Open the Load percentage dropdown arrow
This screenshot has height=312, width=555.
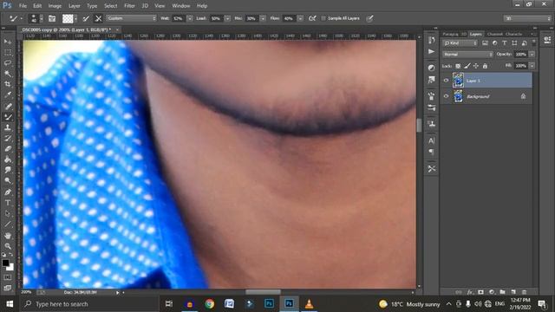tap(227, 18)
